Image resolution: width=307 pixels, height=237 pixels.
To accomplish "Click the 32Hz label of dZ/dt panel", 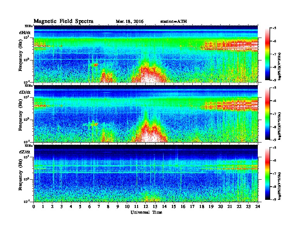I will click(x=29, y=146).
